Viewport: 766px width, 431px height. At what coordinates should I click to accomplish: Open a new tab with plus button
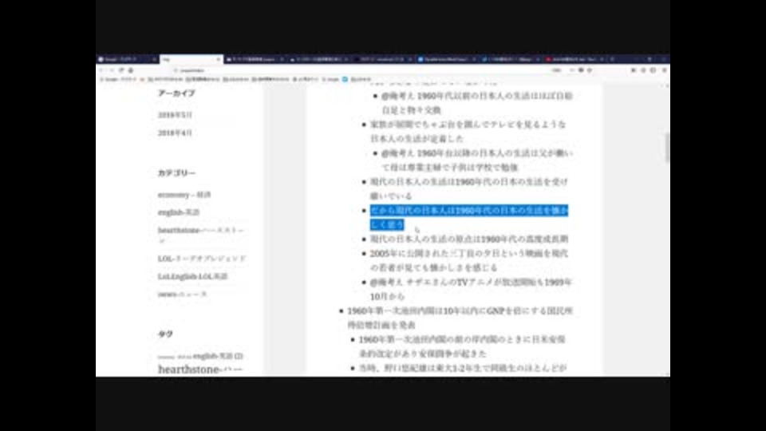tap(612, 59)
